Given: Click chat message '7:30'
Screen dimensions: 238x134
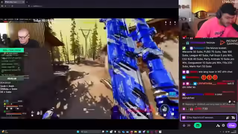Looking at the screenshot, I should [205, 109].
